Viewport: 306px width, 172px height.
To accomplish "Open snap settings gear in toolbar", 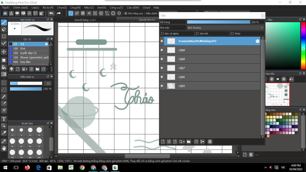I will point(119,13).
